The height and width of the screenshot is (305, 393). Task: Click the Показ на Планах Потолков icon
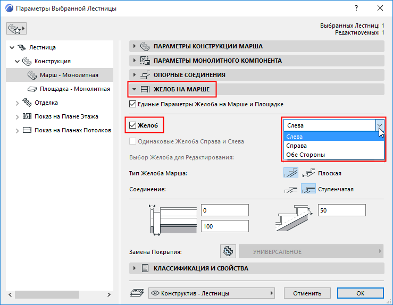coord(27,130)
